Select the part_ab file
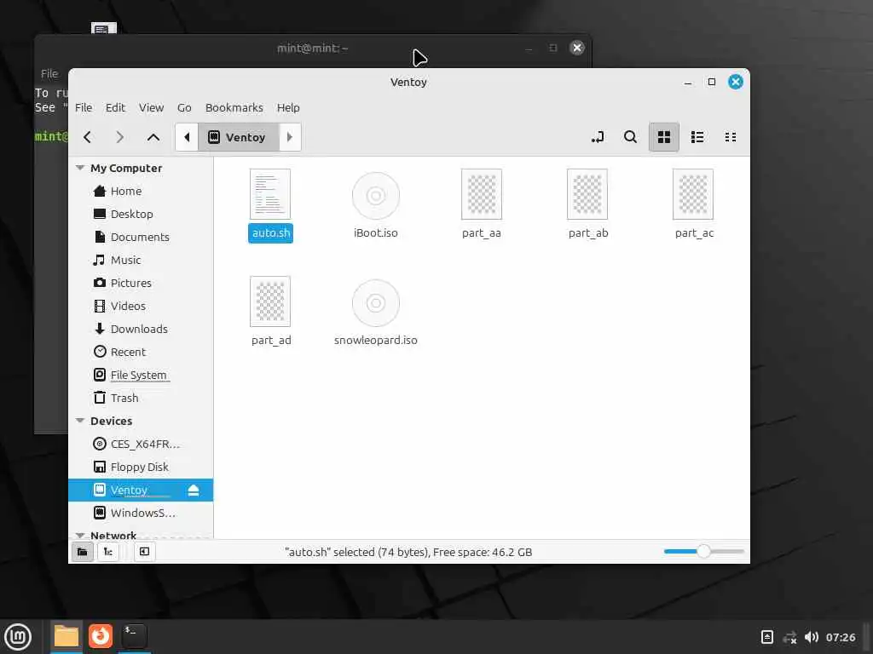Screen dimensions: 873x654 pos(588,205)
